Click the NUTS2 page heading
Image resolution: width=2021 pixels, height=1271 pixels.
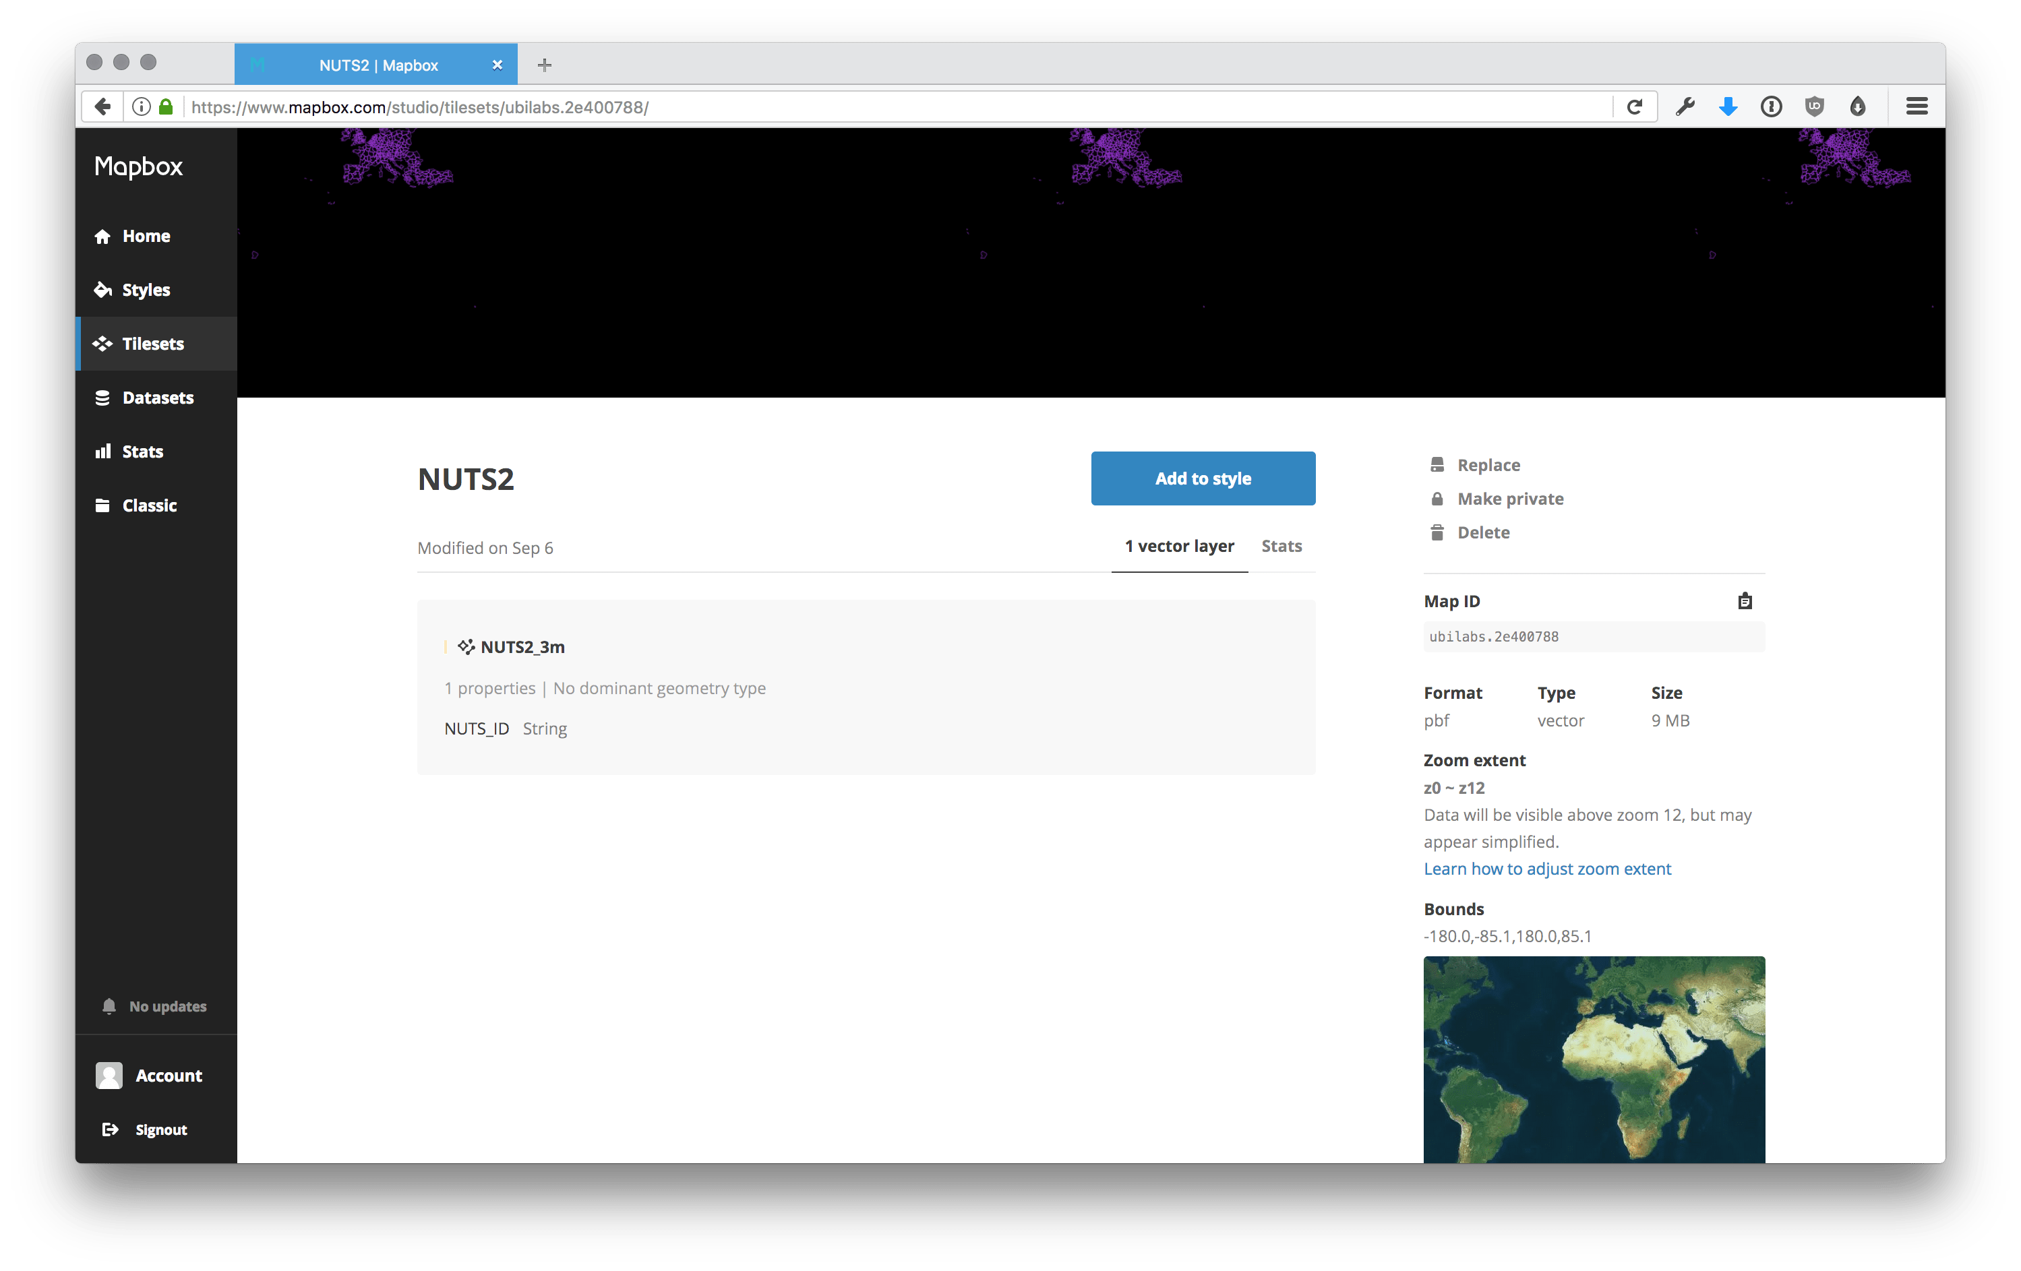[x=466, y=479]
